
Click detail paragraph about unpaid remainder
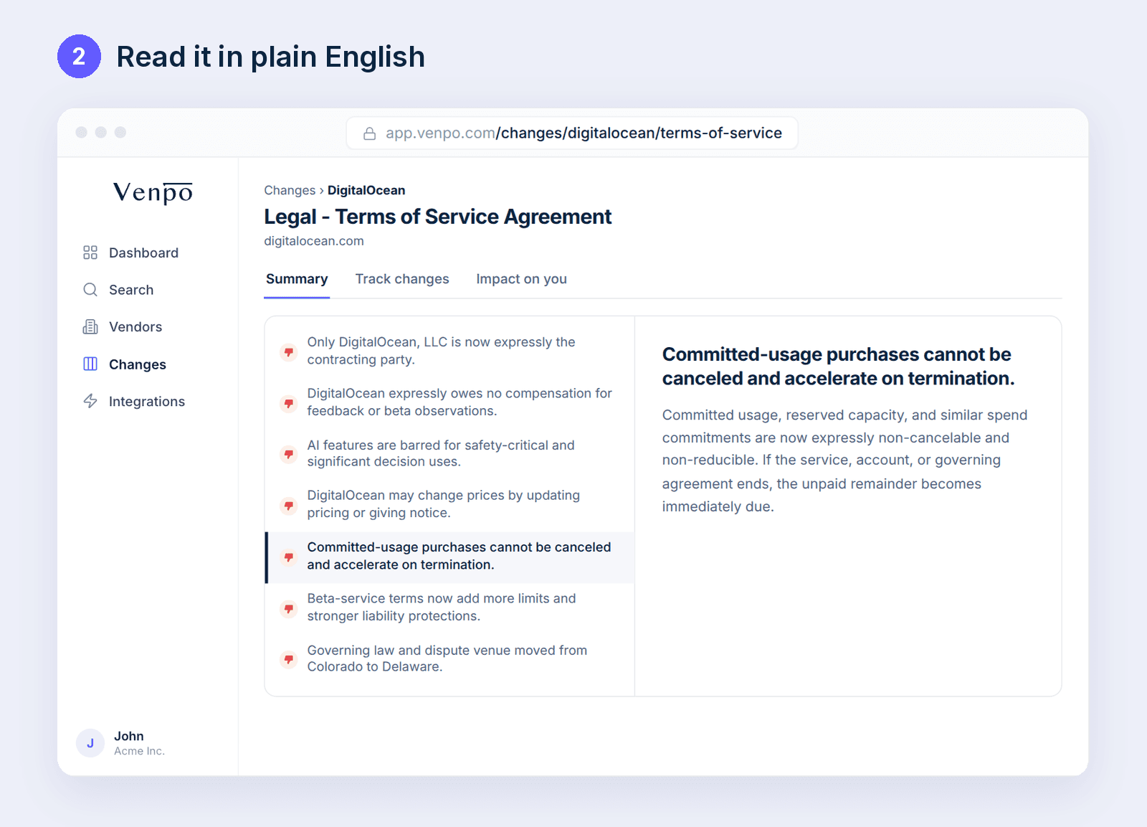point(844,460)
